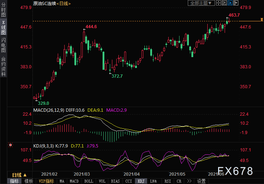Click the blue highlighted play-axis icon
This screenshot has height=184, width=264.
click(230, 3)
